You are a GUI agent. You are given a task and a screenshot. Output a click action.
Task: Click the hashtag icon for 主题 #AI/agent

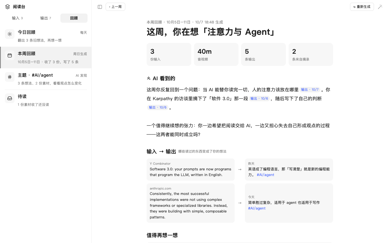point(10,77)
